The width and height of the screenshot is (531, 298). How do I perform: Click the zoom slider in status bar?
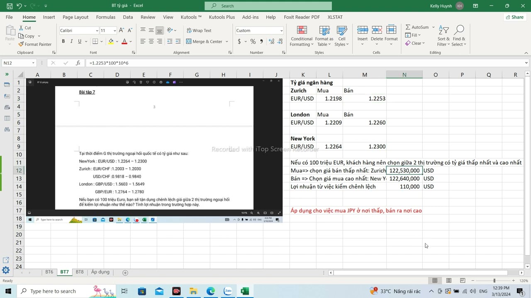[x=494, y=281]
